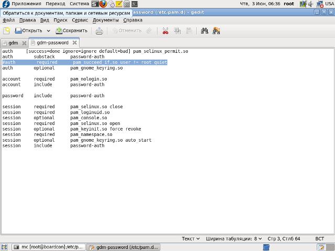
Task: Click the Cut scissors icon
Action: pyautogui.click(x=165, y=31)
